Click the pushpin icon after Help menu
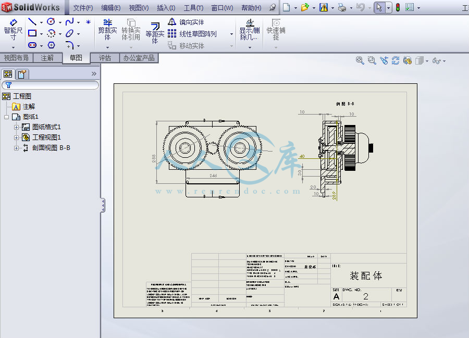 coord(272,7)
